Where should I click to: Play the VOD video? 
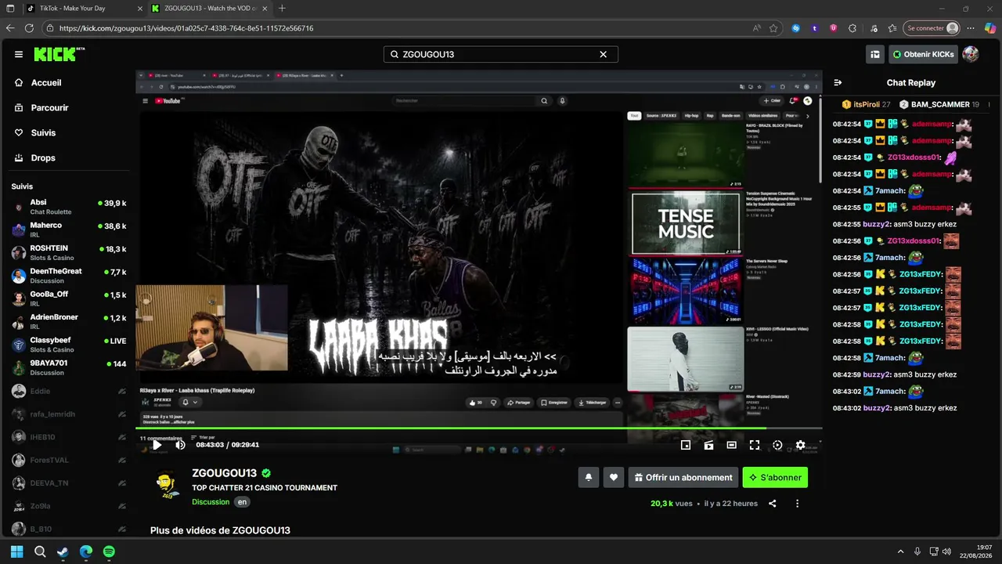click(157, 445)
